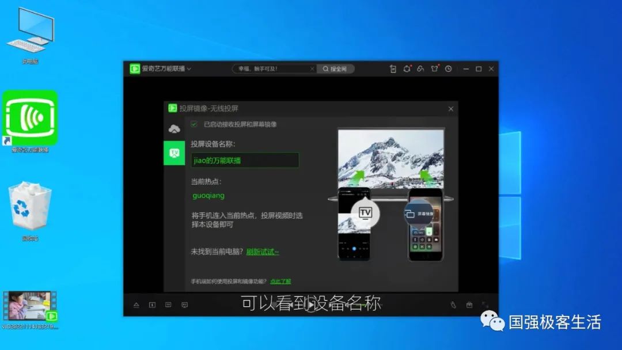Open the play history clock icon
The image size is (622, 350).
448,69
